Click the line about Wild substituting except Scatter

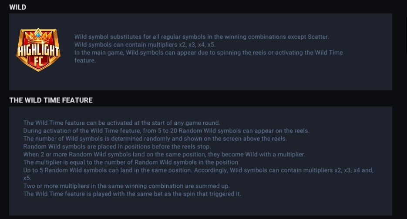click(202, 37)
